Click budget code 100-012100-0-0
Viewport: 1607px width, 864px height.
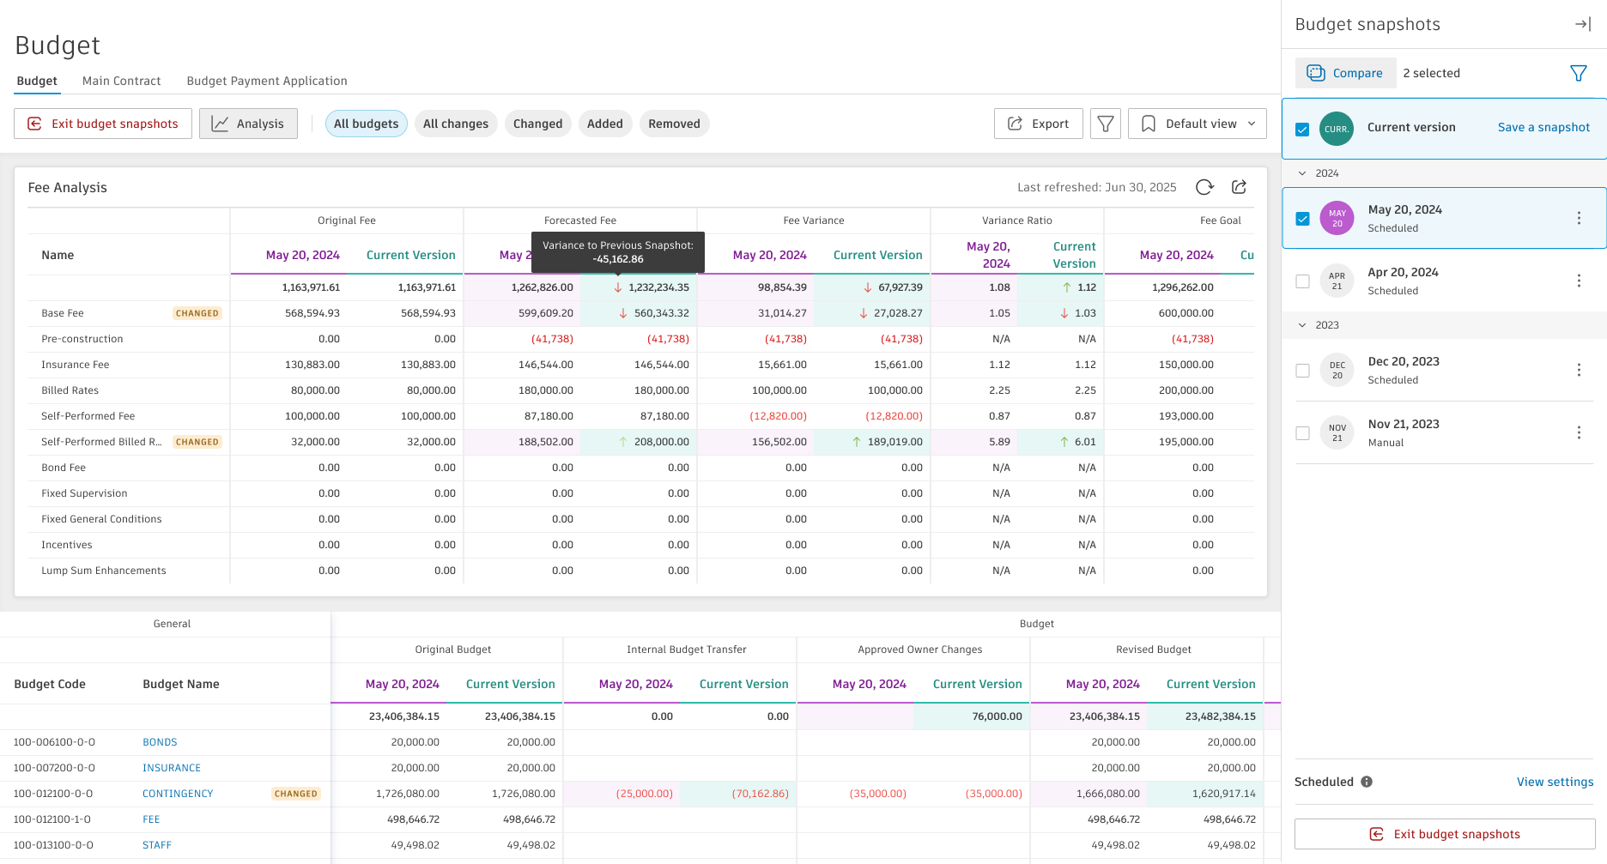[53, 794]
